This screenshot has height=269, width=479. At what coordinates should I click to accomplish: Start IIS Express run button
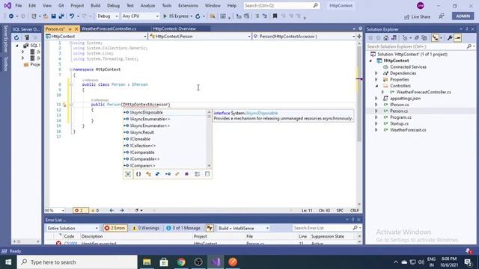click(177, 16)
